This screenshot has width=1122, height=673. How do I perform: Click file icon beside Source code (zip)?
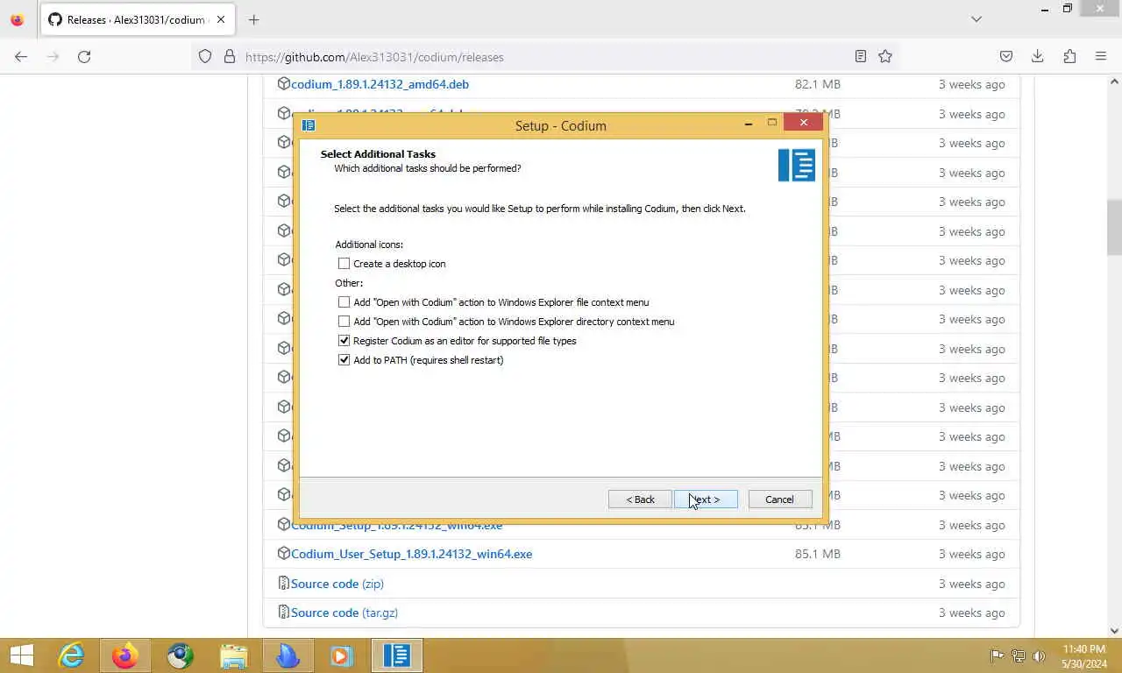[284, 584]
